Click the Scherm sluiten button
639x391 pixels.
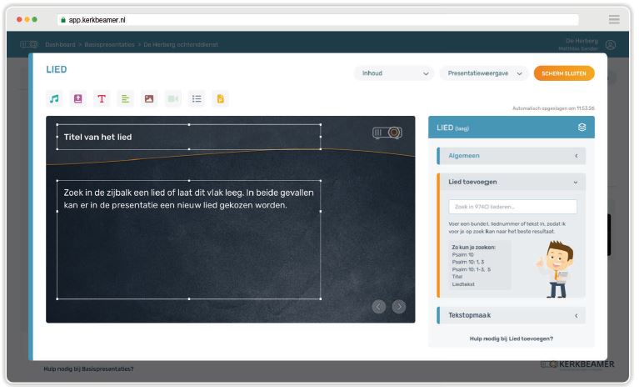(x=564, y=73)
